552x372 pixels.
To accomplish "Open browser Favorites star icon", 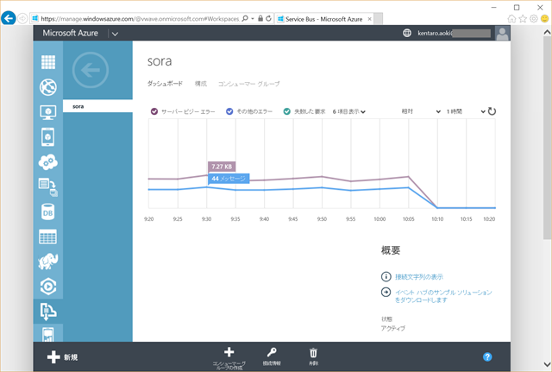I will click(523, 19).
